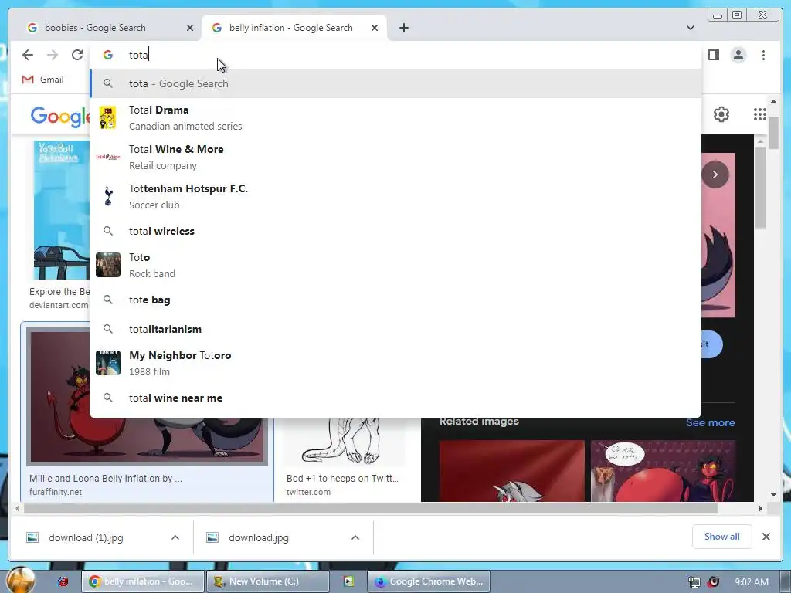Pick the Toto rock band suggestion

[395, 266]
